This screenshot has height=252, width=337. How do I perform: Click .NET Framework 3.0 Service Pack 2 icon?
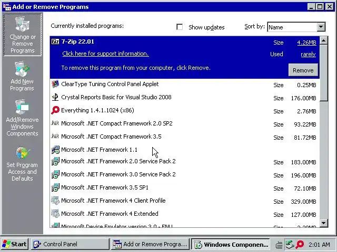point(55,174)
